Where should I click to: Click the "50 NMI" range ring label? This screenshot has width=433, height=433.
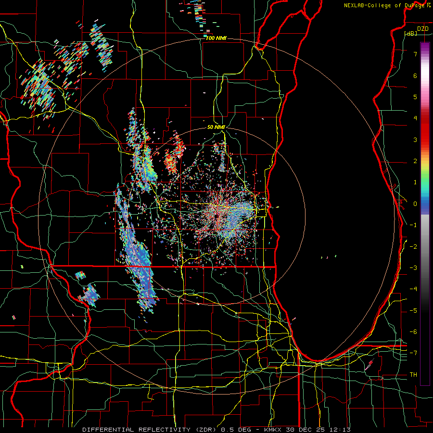click(x=216, y=127)
